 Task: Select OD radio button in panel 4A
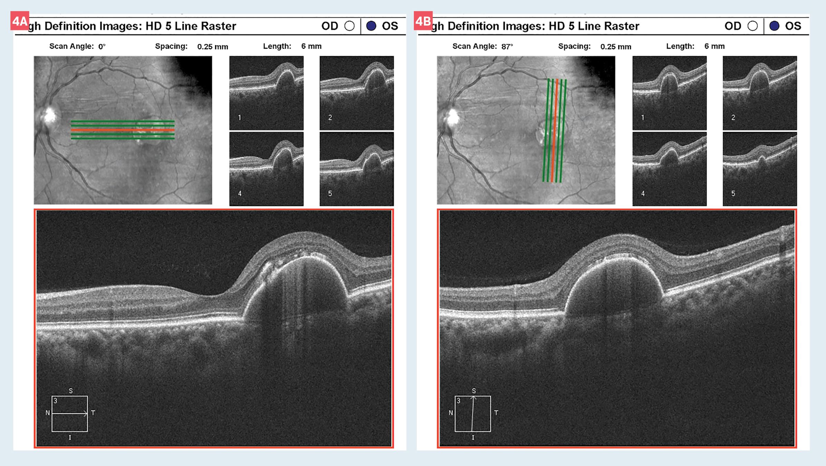point(349,26)
